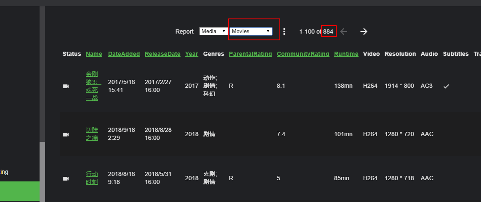The height and width of the screenshot is (202, 481).
Task: Click video camera icon for 行动时刻 row
Action: click(66, 178)
